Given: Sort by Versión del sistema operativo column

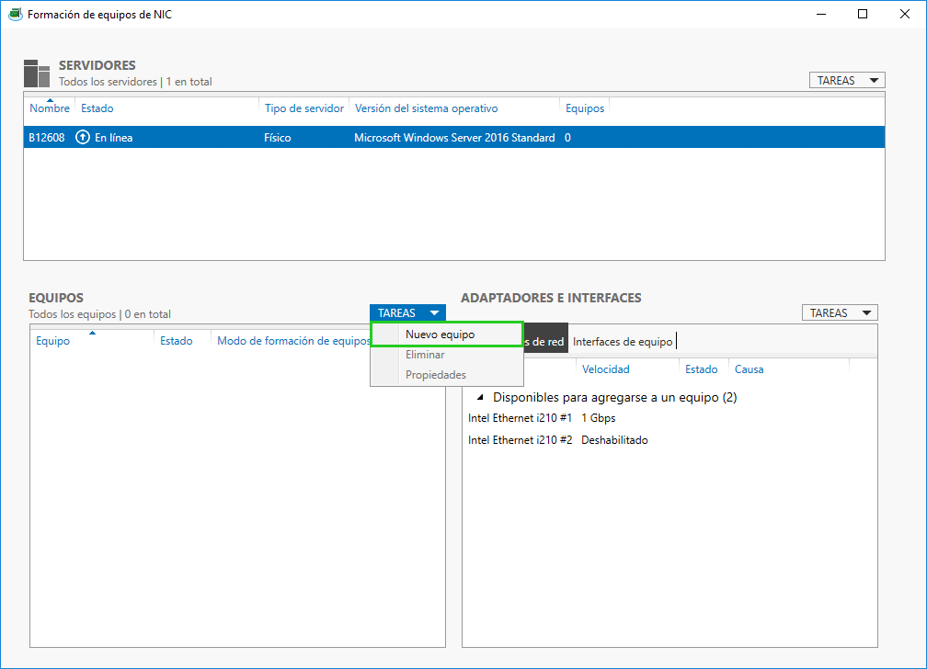Looking at the screenshot, I should [x=427, y=108].
